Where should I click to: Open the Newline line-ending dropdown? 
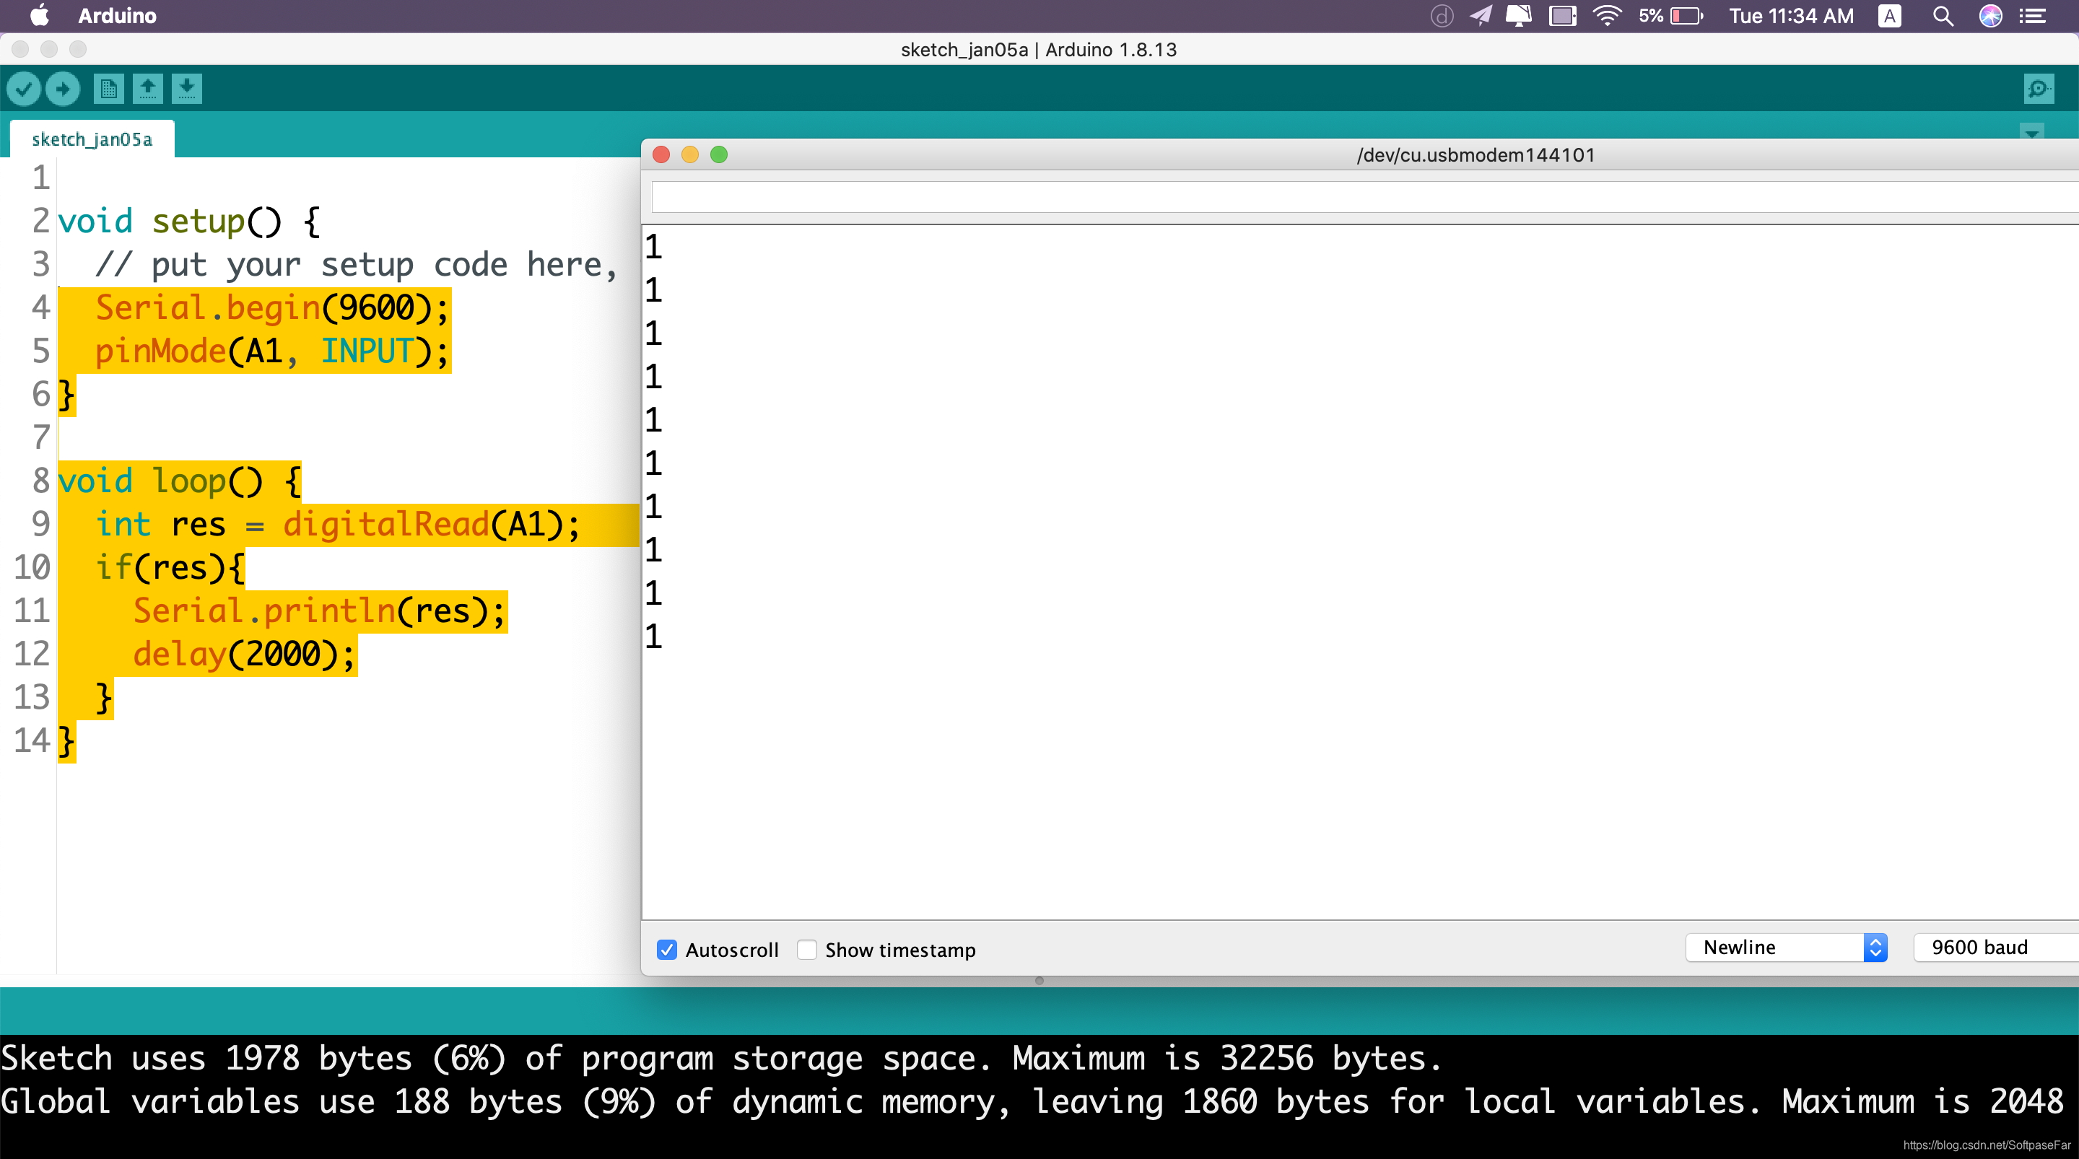(1786, 948)
